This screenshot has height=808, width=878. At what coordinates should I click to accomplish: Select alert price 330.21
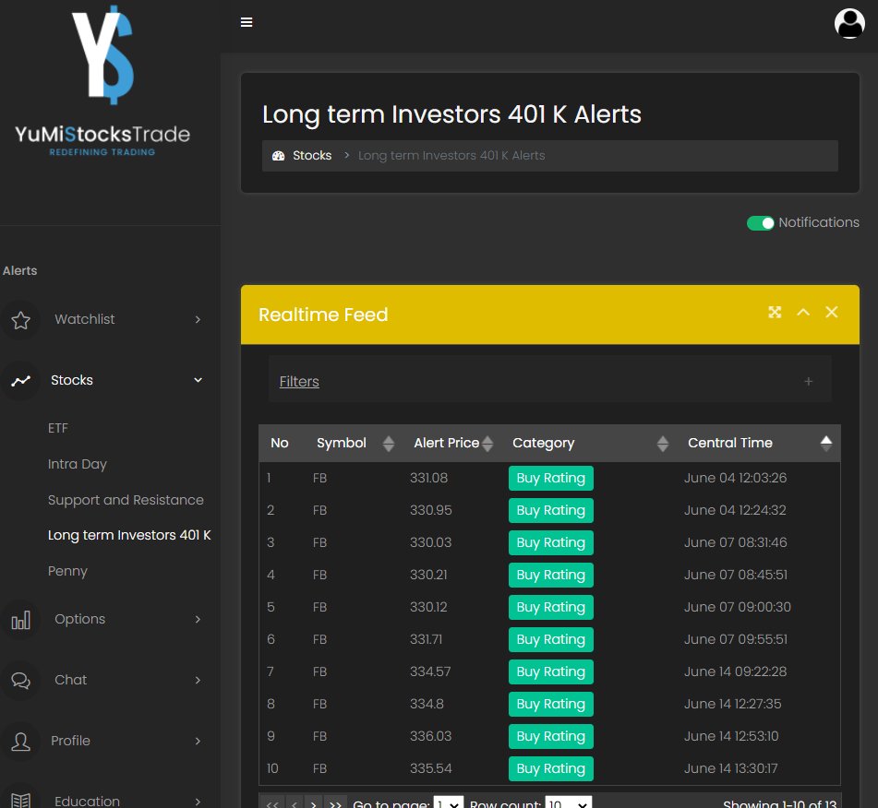pos(429,576)
